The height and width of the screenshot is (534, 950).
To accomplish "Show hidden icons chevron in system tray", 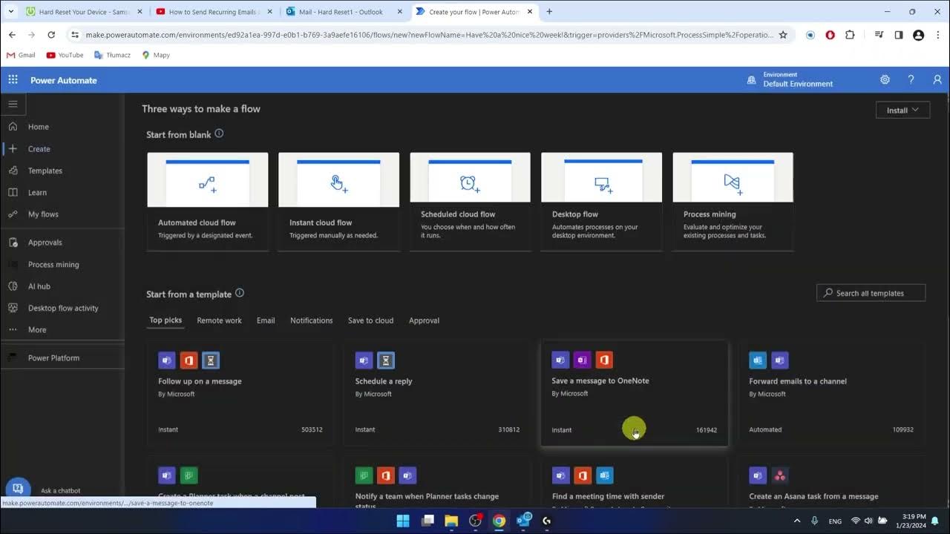I will [x=797, y=521].
